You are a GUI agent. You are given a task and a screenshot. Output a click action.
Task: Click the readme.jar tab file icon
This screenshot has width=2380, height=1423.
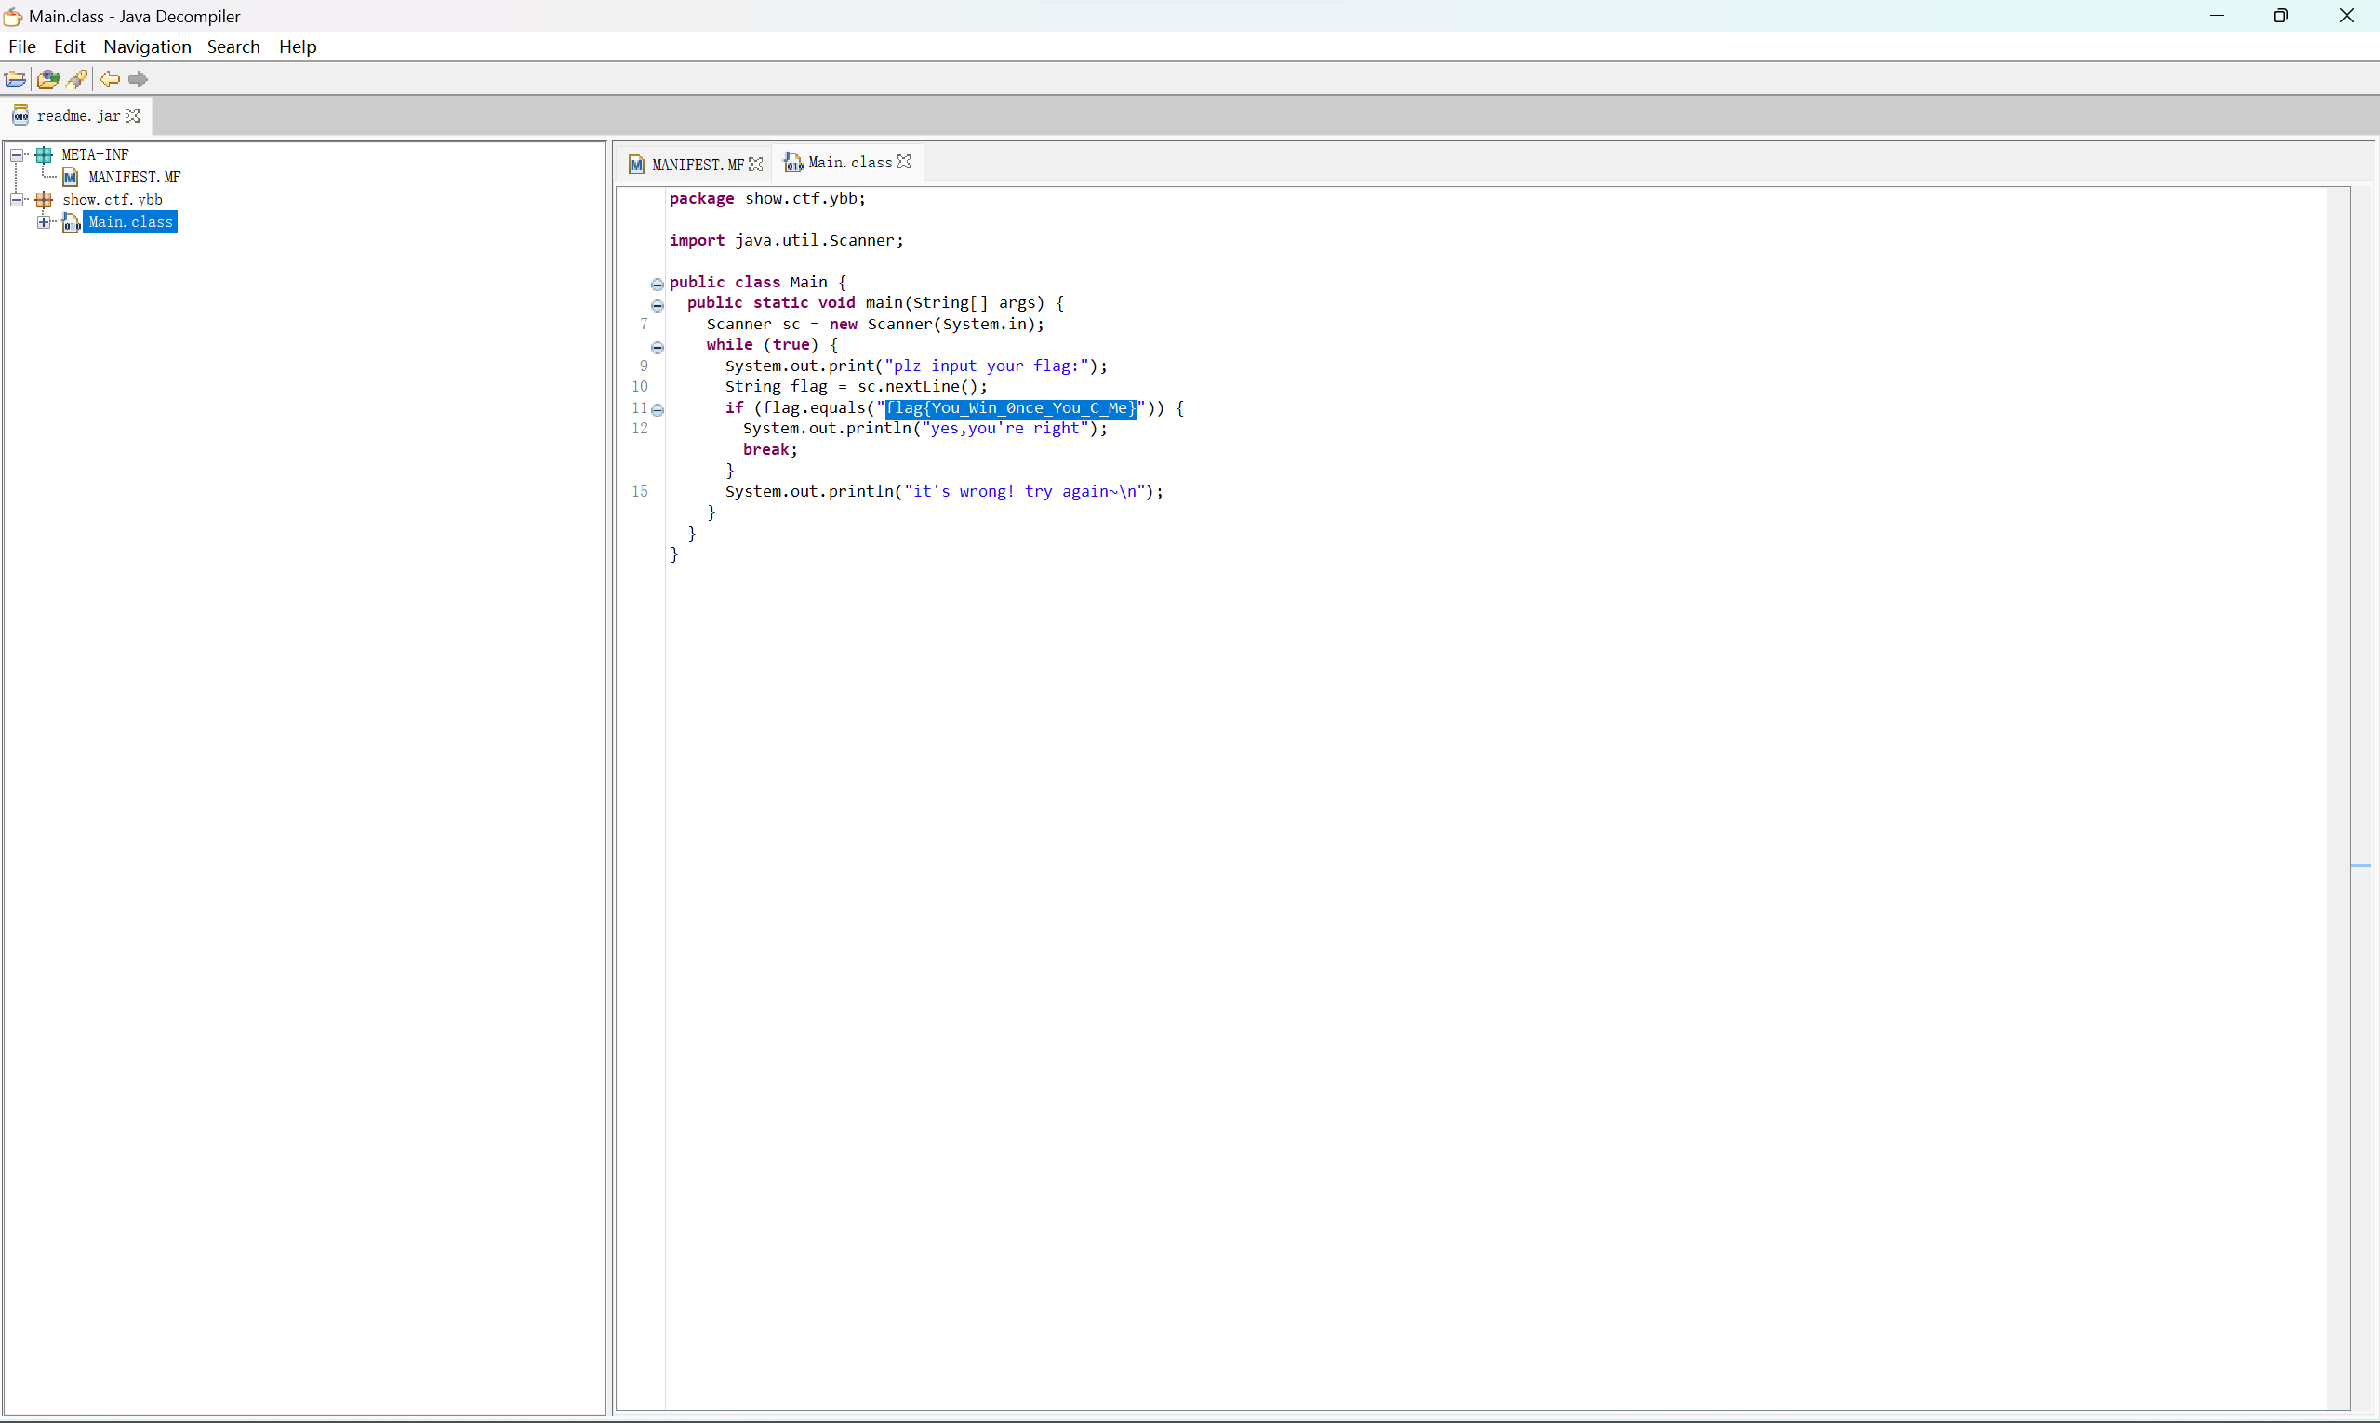[x=20, y=116]
